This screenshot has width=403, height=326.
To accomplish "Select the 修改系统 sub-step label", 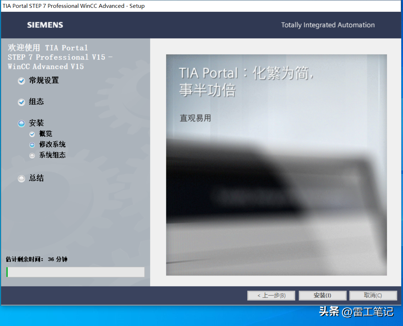I will point(53,144).
